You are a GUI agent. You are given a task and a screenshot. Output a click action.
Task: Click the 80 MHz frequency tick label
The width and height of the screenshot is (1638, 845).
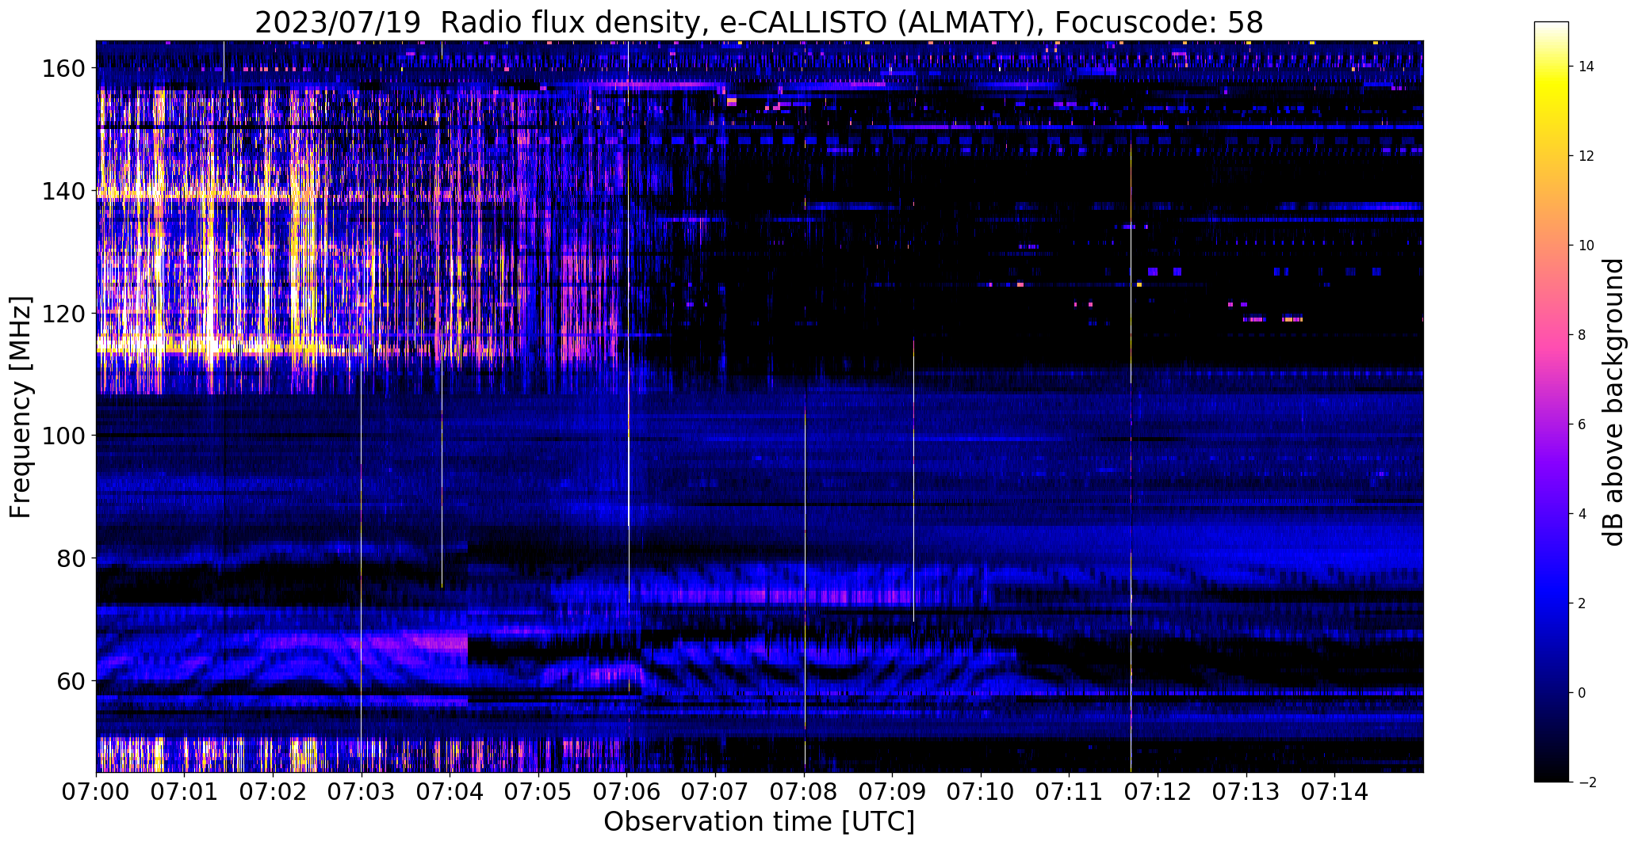tap(70, 558)
